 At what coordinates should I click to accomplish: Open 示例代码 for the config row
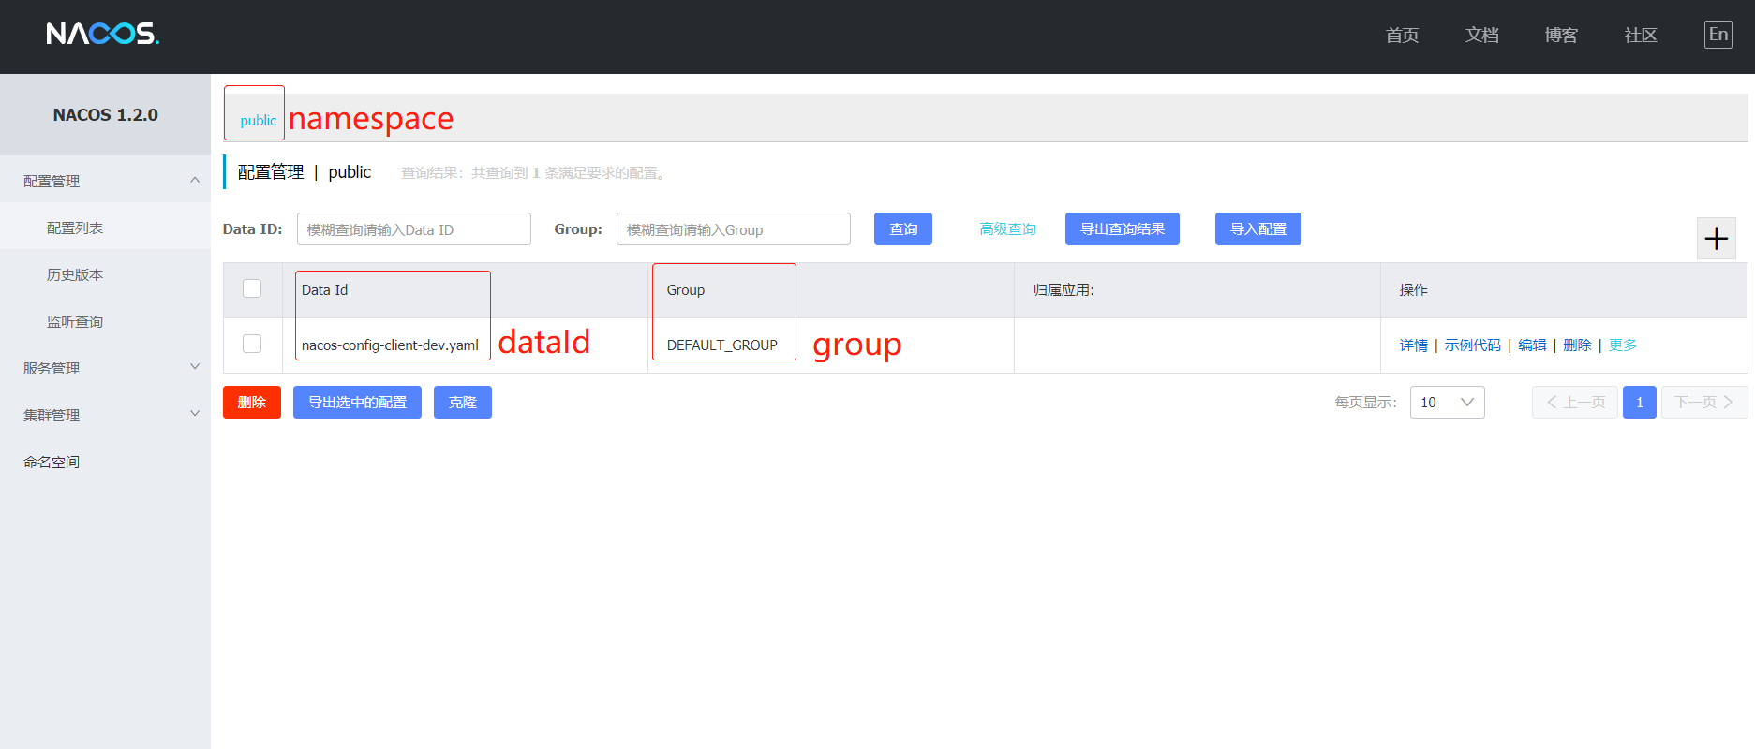pos(1472,345)
